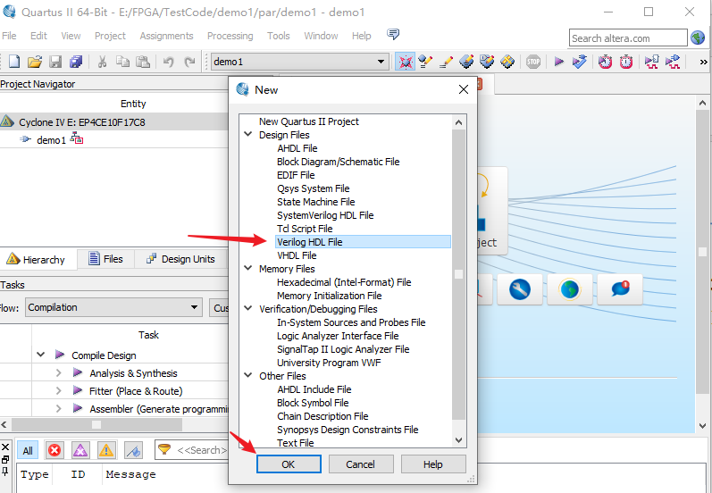Toggle the flagged messages filter icon
This screenshot has height=493, width=712.
[133, 450]
